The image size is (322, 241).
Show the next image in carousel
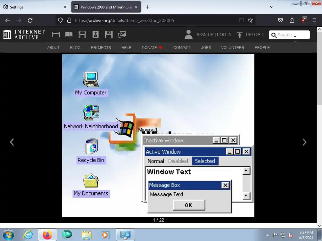pos(304,142)
